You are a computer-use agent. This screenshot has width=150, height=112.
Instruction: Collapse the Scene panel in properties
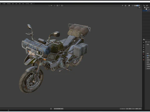(146, 44)
